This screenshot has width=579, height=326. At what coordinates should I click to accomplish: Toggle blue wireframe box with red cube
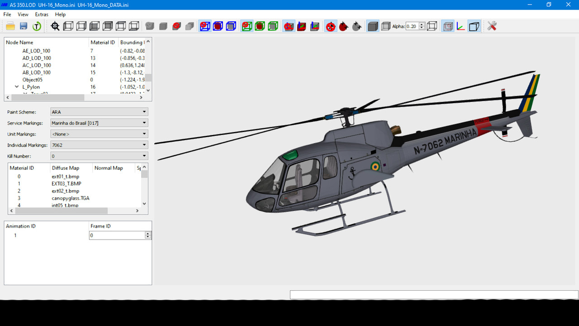[x=218, y=26]
